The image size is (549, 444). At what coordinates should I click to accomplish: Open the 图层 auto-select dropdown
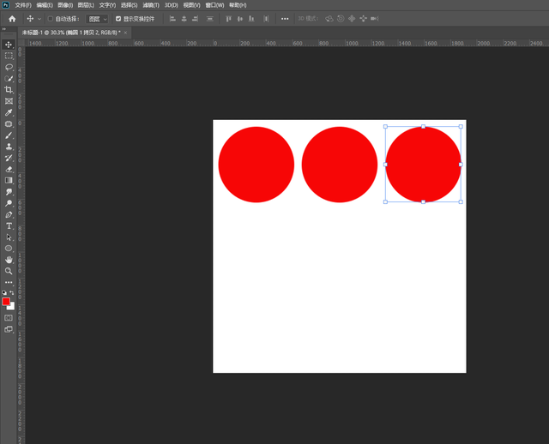(97, 19)
